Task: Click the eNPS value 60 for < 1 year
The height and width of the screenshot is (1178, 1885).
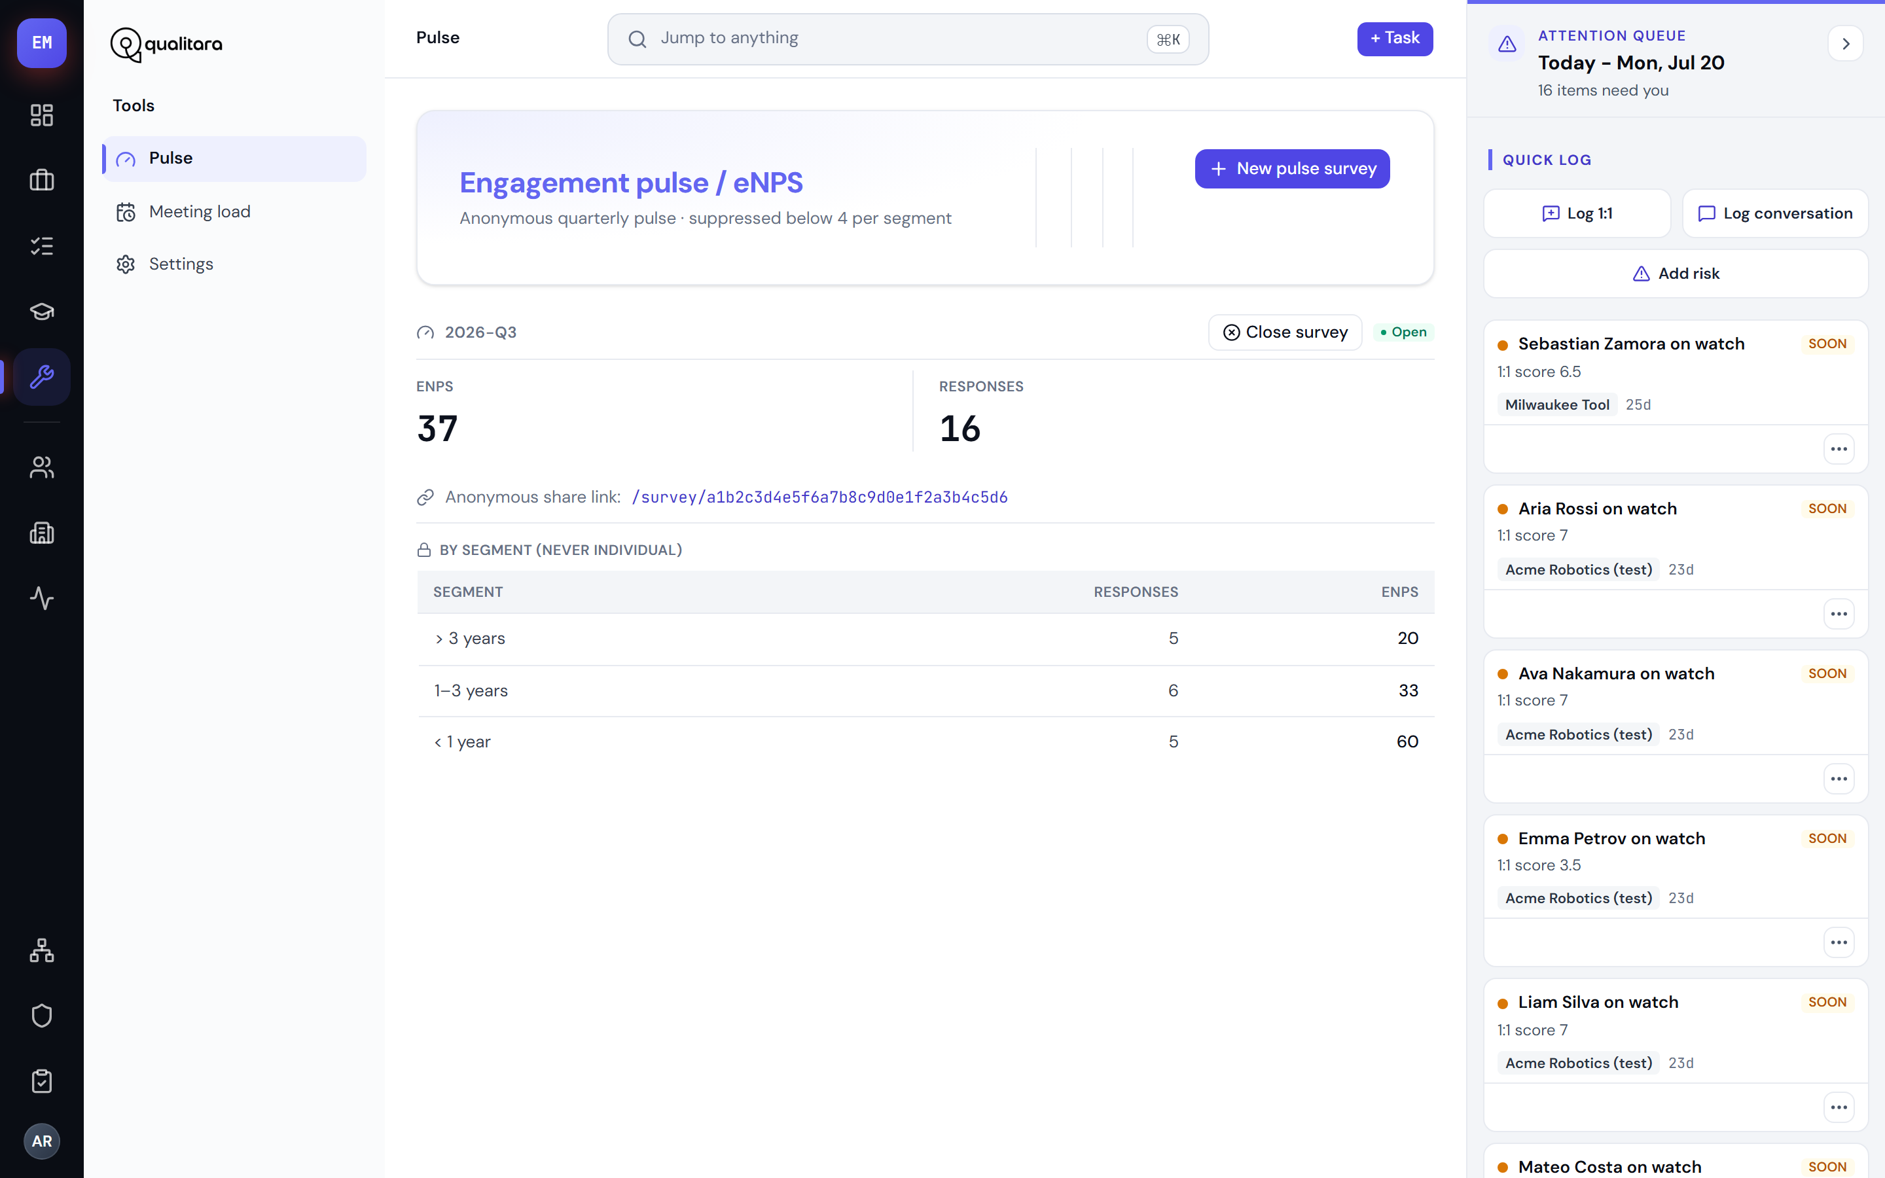Action: [1407, 743]
